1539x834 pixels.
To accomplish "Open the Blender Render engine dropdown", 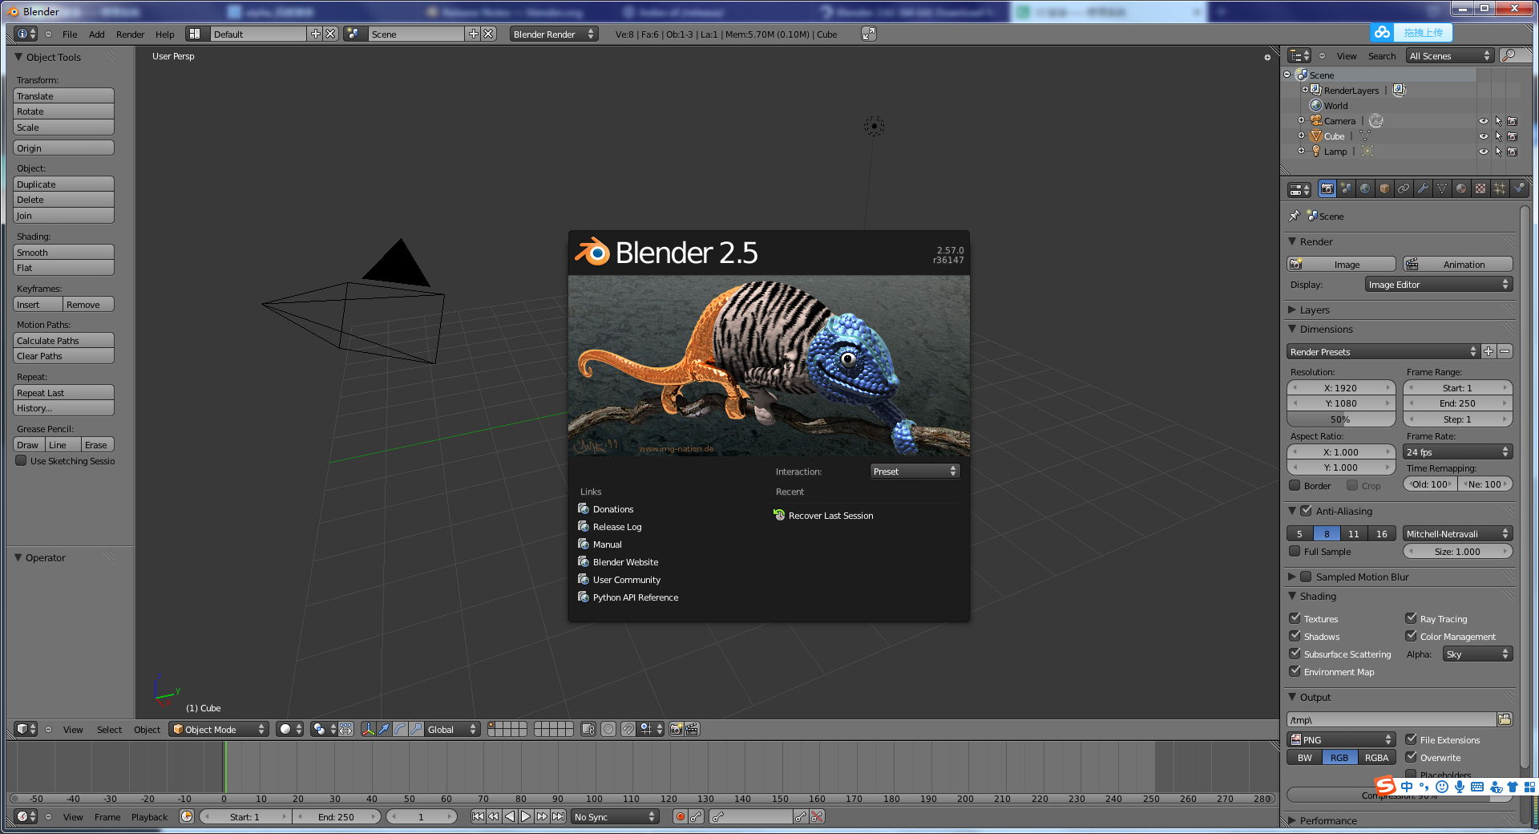I will [x=553, y=34].
